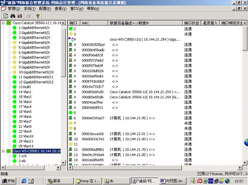Click the 联接设备描述<->联接IP column header
This screenshot has height=185, width=248.
pos(145,23)
